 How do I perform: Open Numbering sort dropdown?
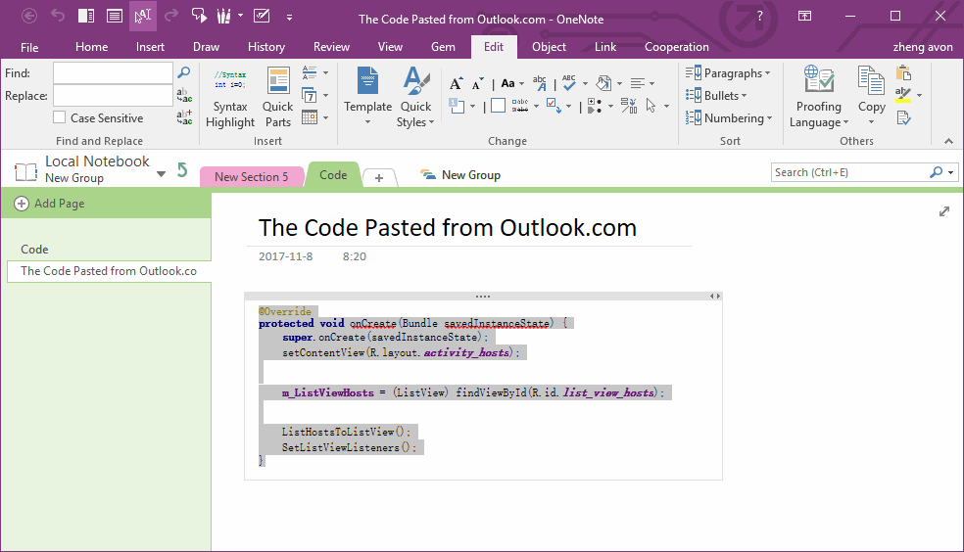(x=729, y=117)
